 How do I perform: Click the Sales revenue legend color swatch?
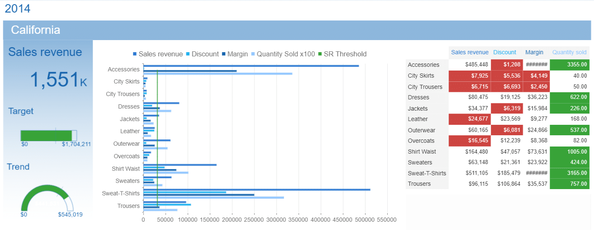click(135, 54)
